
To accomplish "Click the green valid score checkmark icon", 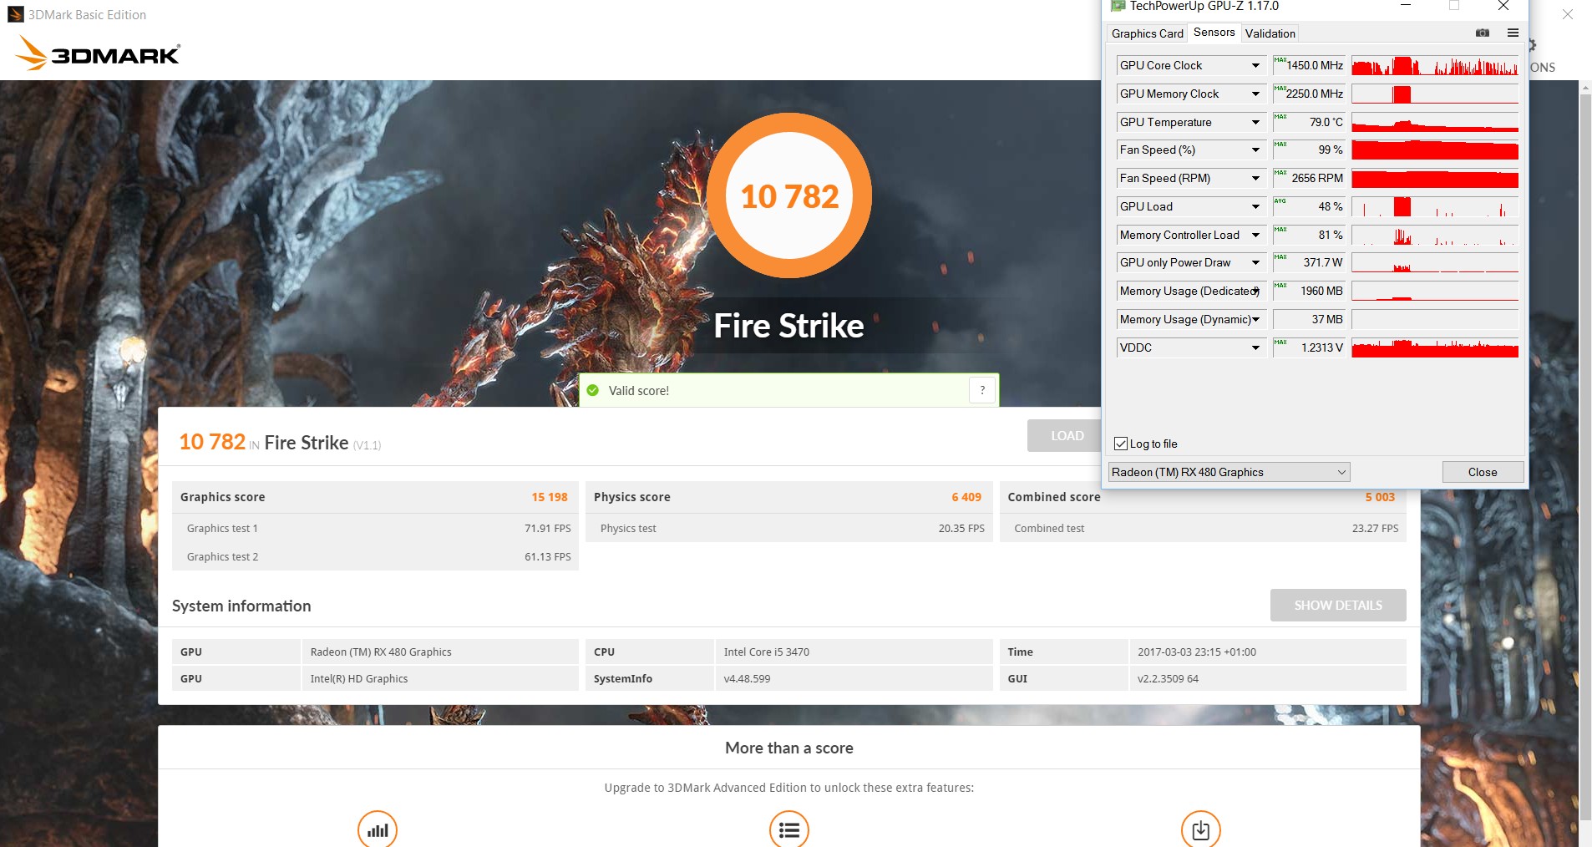I will [593, 390].
